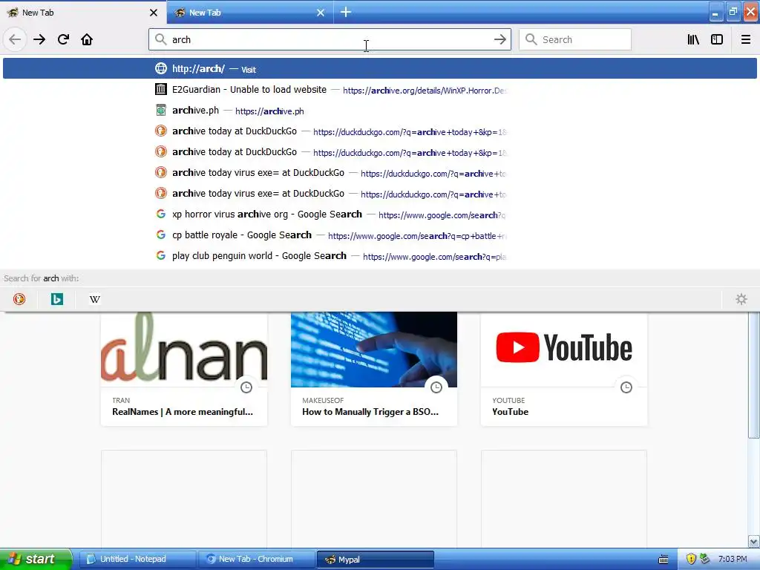Click the YouTube tile title text
Viewport: 760px width, 570px height.
[511, 411]
